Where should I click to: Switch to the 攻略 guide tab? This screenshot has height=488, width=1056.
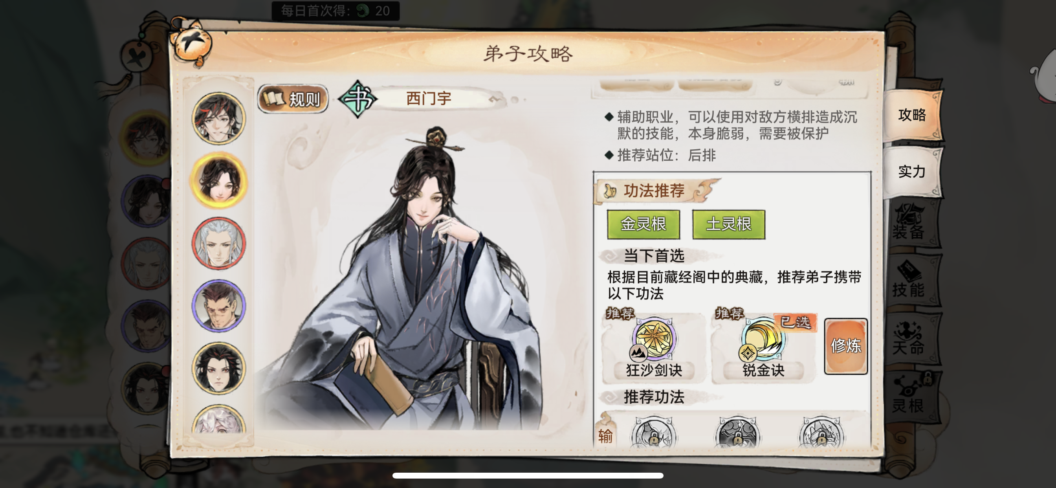[912, 115]
